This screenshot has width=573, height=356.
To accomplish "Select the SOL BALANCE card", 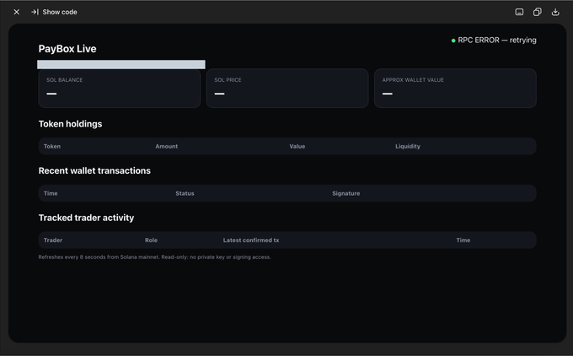I will [120, 89].
